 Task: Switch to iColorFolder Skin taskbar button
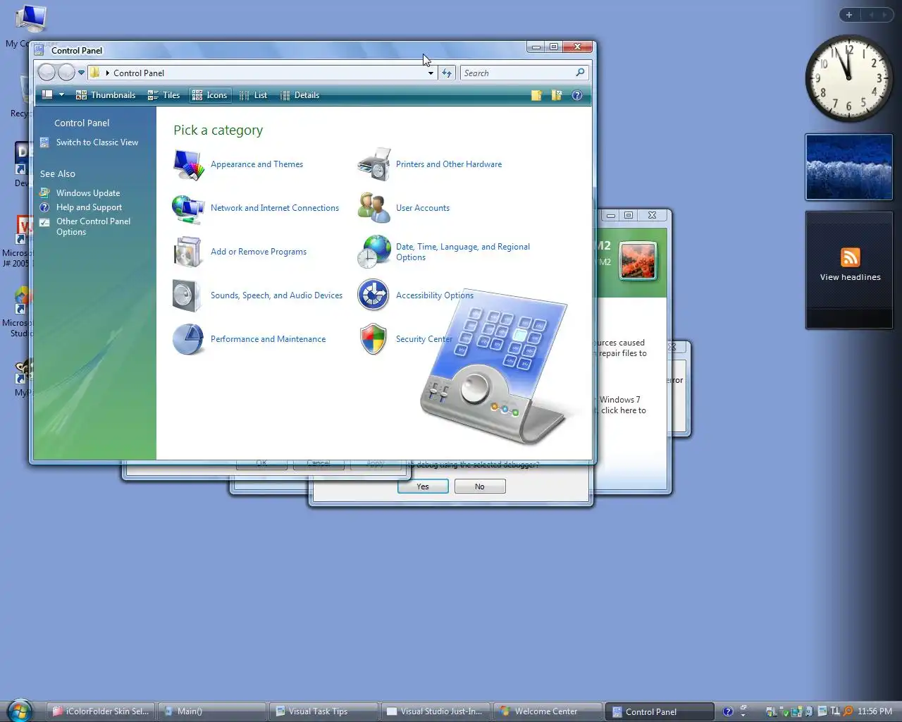coord(100,711)
